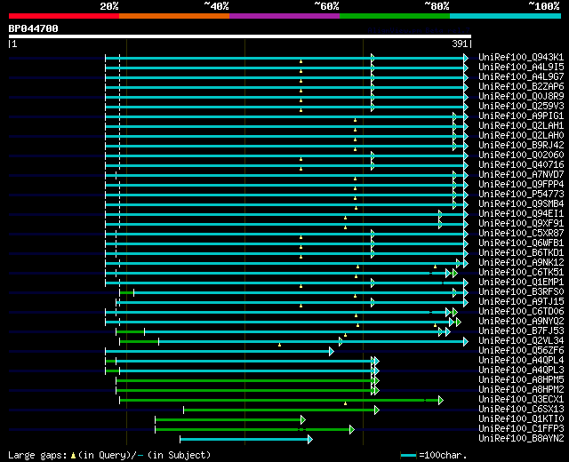Open the UniRef100_A9NYQ2 entry

click(521, 322)
